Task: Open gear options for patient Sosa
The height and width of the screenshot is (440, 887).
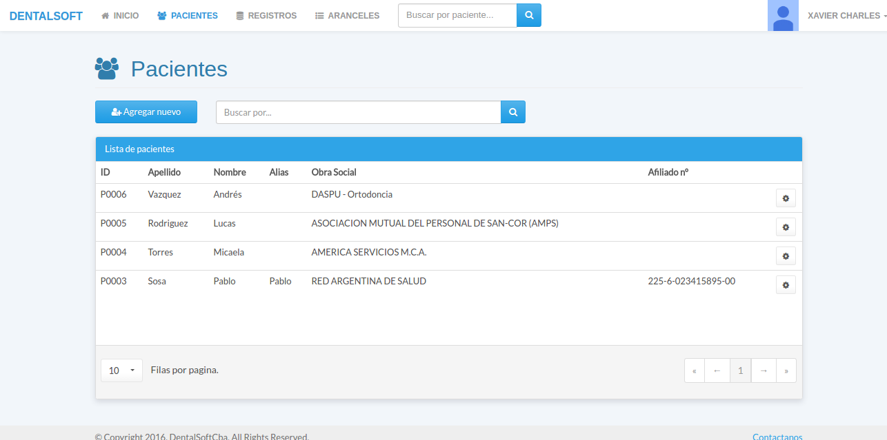Action: point(786,285)
